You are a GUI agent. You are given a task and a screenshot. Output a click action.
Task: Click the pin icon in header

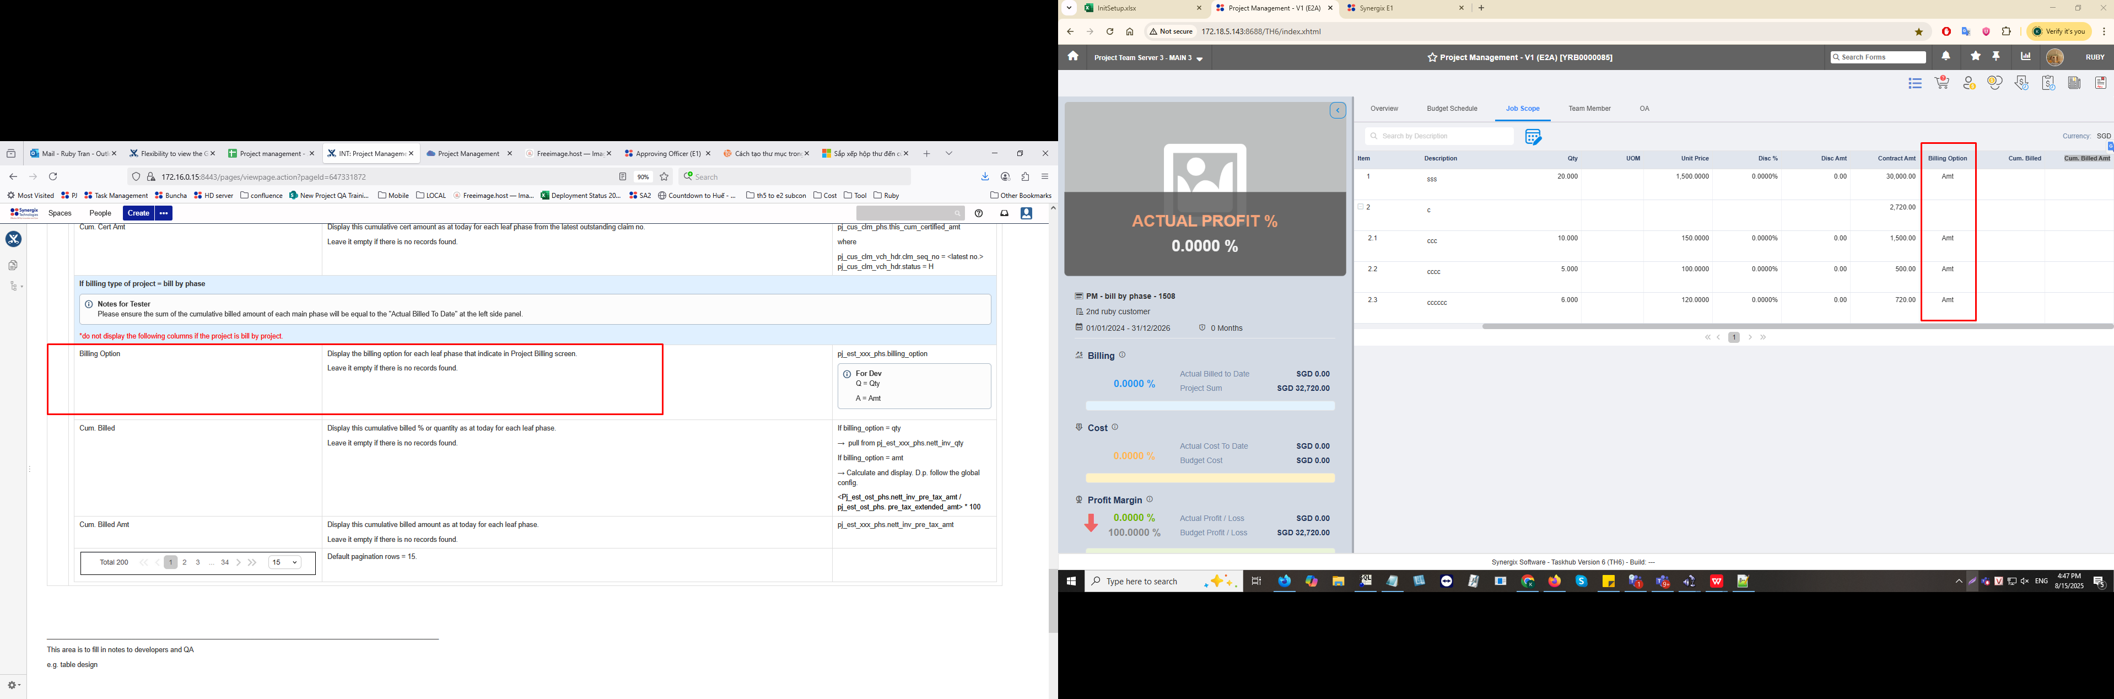pos(1997,57)
